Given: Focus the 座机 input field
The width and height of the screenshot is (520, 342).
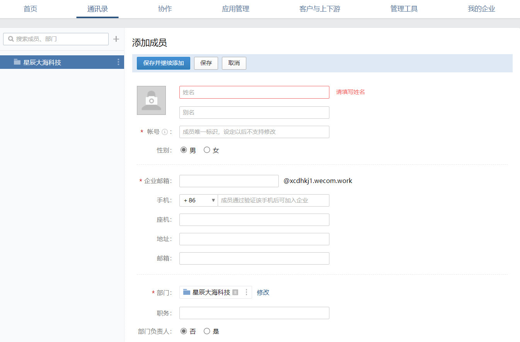Looking at the screenshot, I should coord(254,220).
